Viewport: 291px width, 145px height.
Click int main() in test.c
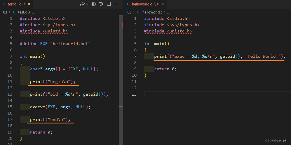[32, 56]
